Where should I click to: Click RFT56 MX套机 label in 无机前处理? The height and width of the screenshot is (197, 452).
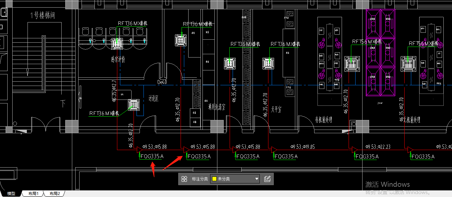tap(424, 43)
